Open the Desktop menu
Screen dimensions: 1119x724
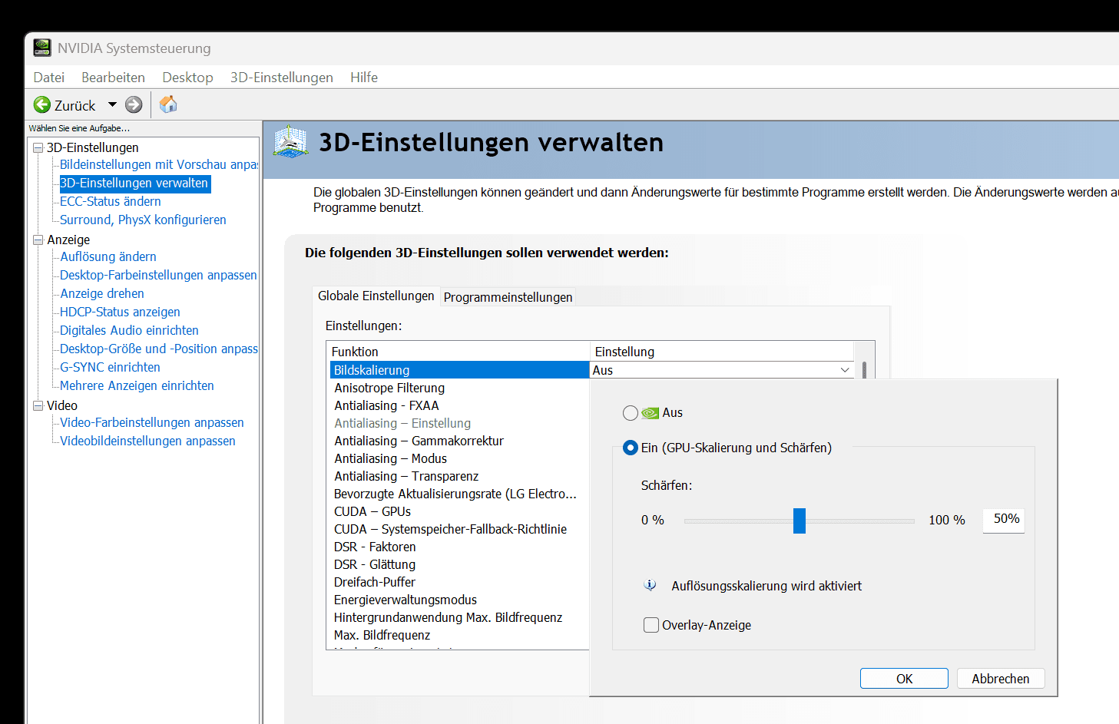click(x=187, y=78)
